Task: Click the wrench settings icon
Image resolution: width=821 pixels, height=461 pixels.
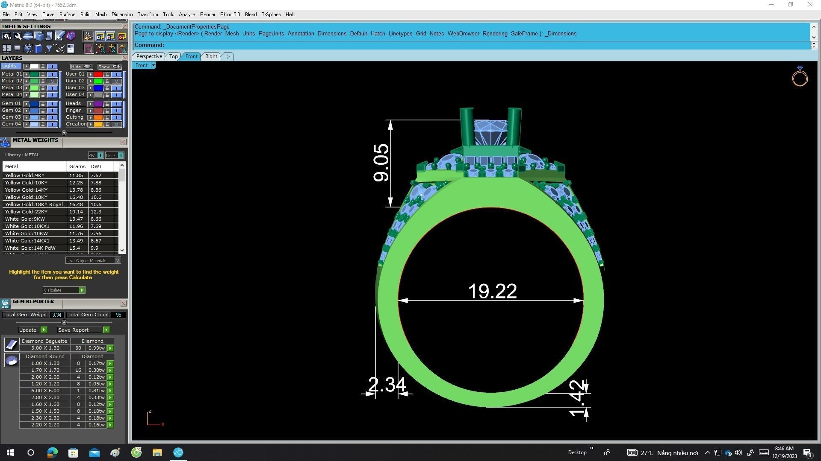Action: (17, 36)
